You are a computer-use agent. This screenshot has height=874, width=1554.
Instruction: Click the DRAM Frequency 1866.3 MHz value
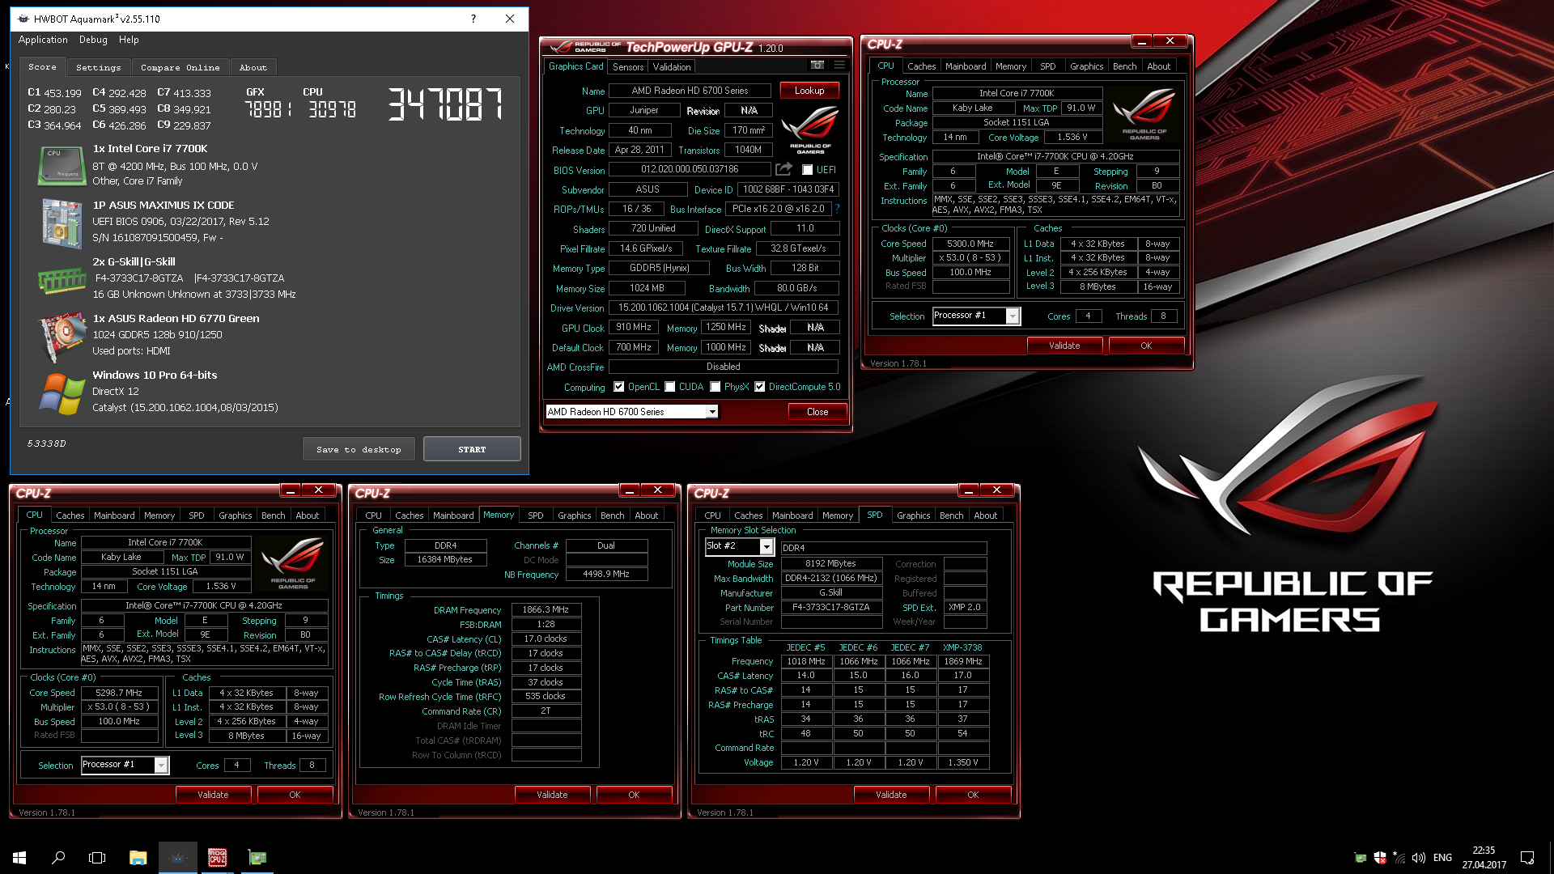546,610
